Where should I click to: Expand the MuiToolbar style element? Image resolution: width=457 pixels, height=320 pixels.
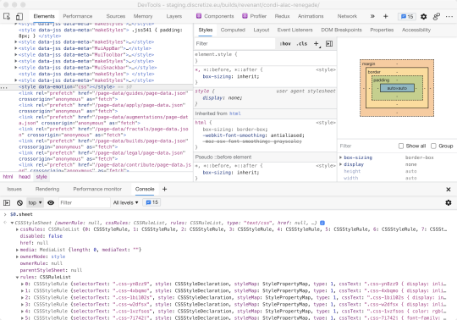(16, 55)
